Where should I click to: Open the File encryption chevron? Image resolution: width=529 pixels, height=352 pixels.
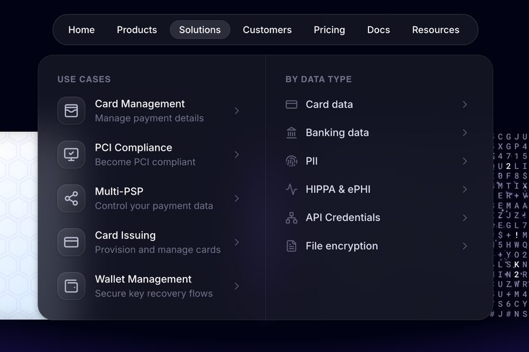coord(465,246)
